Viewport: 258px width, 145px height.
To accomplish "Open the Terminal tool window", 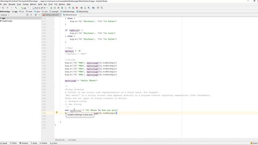I will 24,143.
